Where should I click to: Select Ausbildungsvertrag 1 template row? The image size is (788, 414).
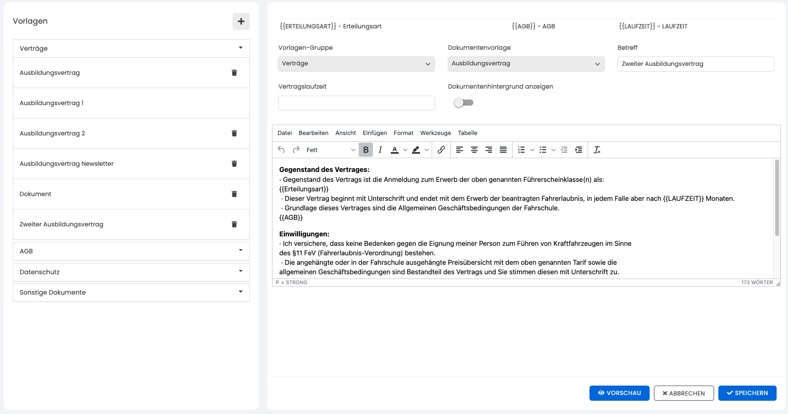click(x=131, y=103)
